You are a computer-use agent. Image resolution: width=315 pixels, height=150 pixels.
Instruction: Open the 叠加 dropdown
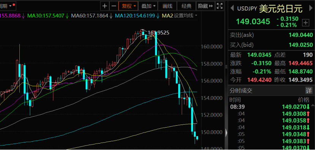(148, 6)
